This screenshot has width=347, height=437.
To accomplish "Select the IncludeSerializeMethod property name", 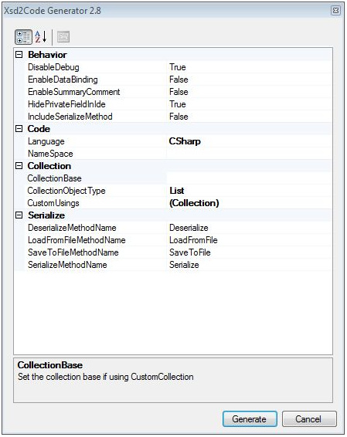I will [x=70, y=117].
